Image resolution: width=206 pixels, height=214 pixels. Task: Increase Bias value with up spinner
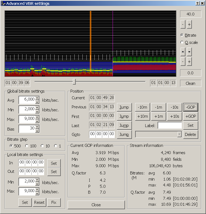click(37, 127)
